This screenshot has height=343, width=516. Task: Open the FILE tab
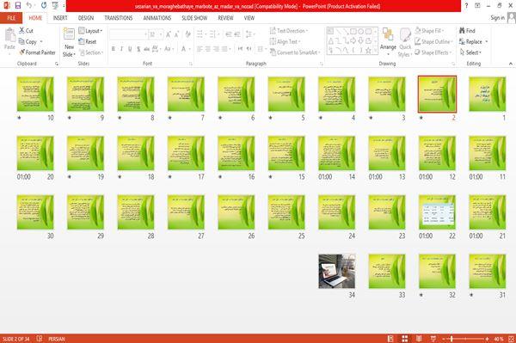point(11,18)
